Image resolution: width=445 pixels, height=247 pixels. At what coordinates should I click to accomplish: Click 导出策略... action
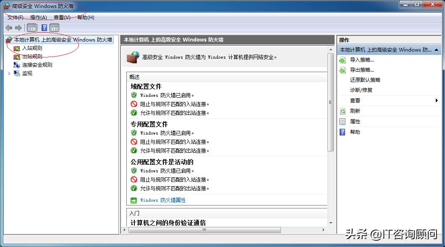(362, 70)
